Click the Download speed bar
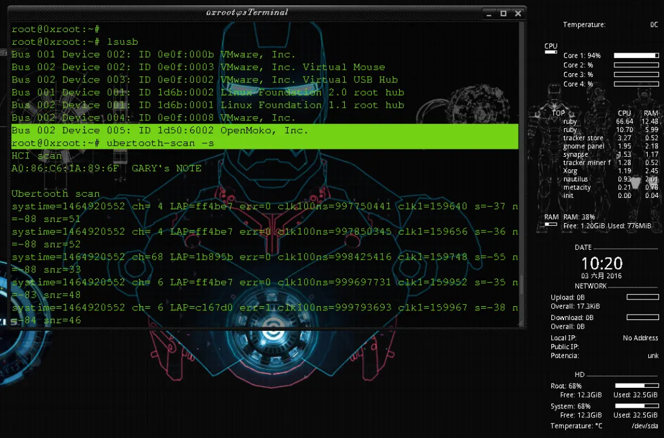This screenshot has width=664, height=438. coord(643,317)
